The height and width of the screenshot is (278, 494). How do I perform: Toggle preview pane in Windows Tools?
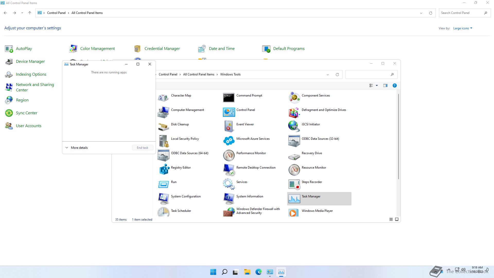click(x=385, y=85)
